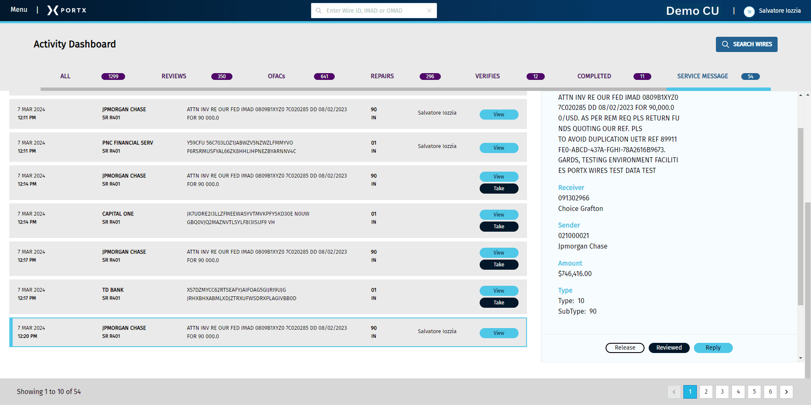Viewport: 811px width, 405px height.
Task: Select the TD BANK sender name
Action: click(113, 290)
